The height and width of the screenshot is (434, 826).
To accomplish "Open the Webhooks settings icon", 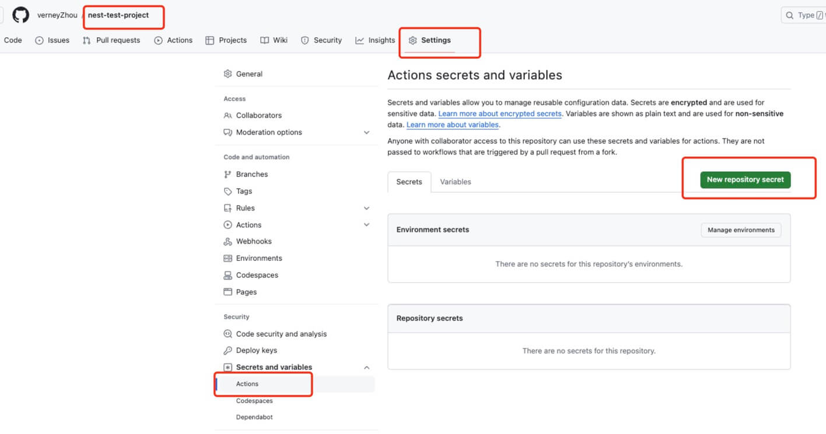I will click(228, 242).
